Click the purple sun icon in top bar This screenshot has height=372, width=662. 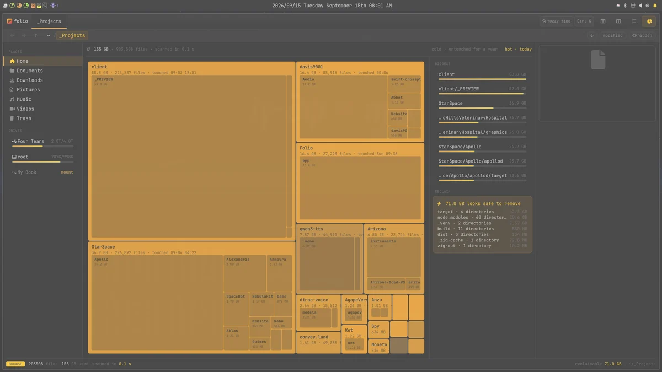point(53,6)
